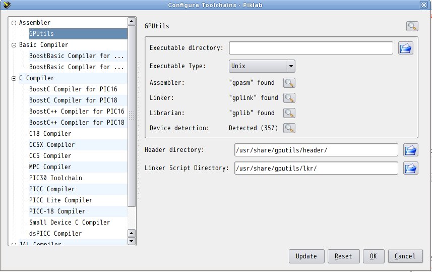This screenshot has width=432, height=272.
Task: Click the Assembler category label
Action: [35, 23]
